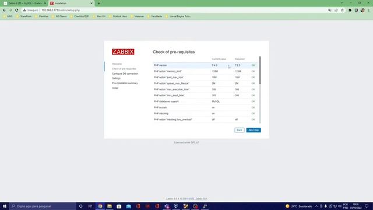Click the PHP databases support row

click(x=205, y=101)
